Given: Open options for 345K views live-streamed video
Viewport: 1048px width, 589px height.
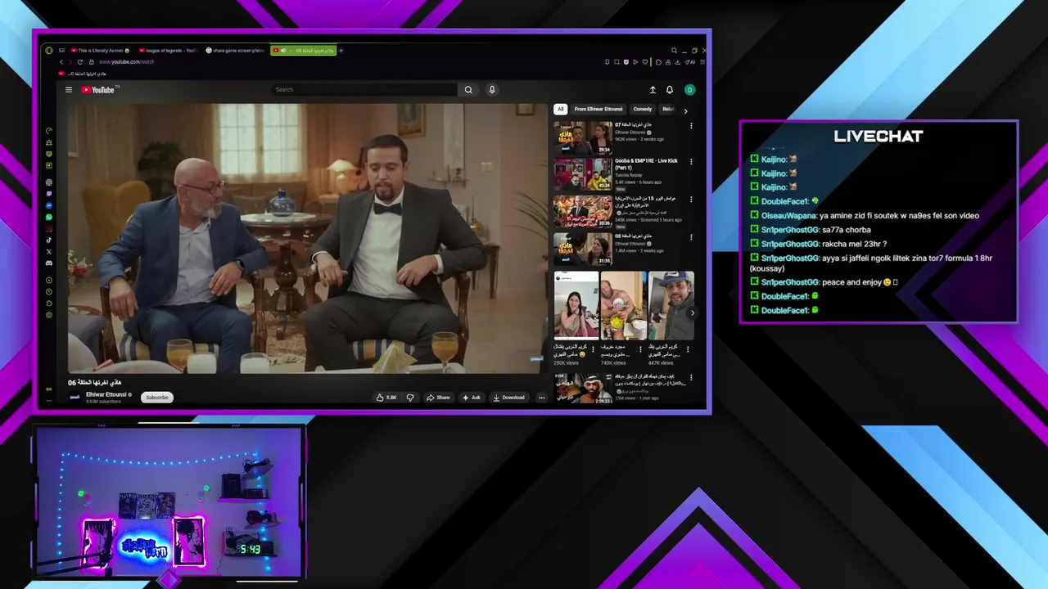Looking at the screenshot, I should [691, 200].
